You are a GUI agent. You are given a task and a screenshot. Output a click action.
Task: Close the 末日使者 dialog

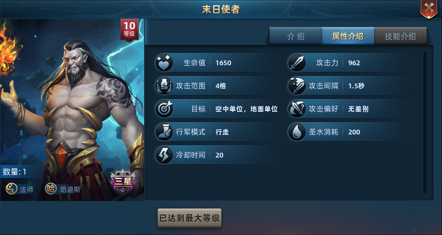[429, 9]
